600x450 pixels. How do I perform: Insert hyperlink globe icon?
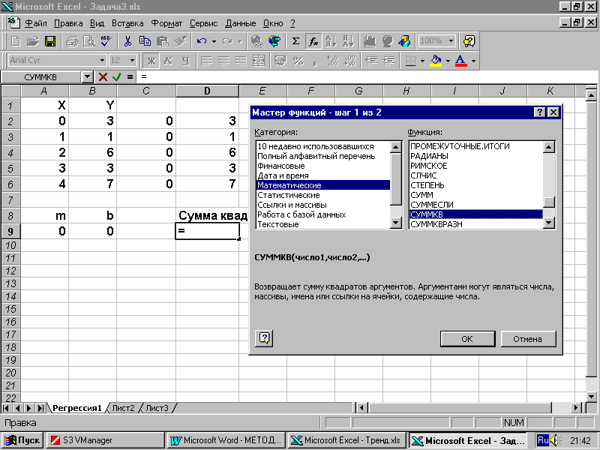point(257,41)
